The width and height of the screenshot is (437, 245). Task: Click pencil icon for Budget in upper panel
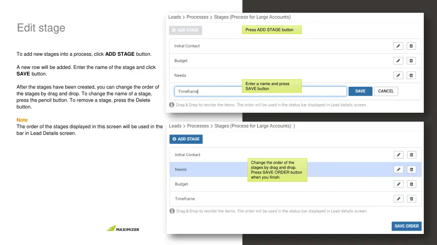[x=398, y=60]
